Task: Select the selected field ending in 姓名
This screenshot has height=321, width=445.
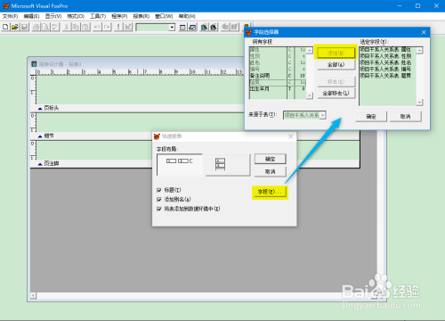Action: click(387, 62)
